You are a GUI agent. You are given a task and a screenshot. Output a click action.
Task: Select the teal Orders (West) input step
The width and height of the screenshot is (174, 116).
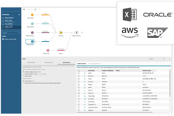coord(32,24)
